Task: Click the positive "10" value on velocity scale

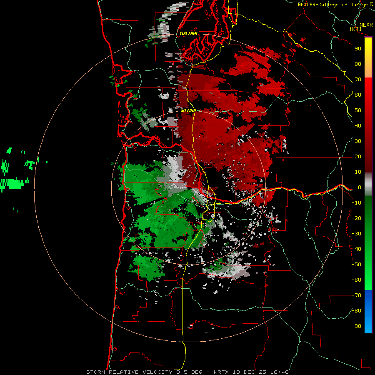Action: click(358, 172)
